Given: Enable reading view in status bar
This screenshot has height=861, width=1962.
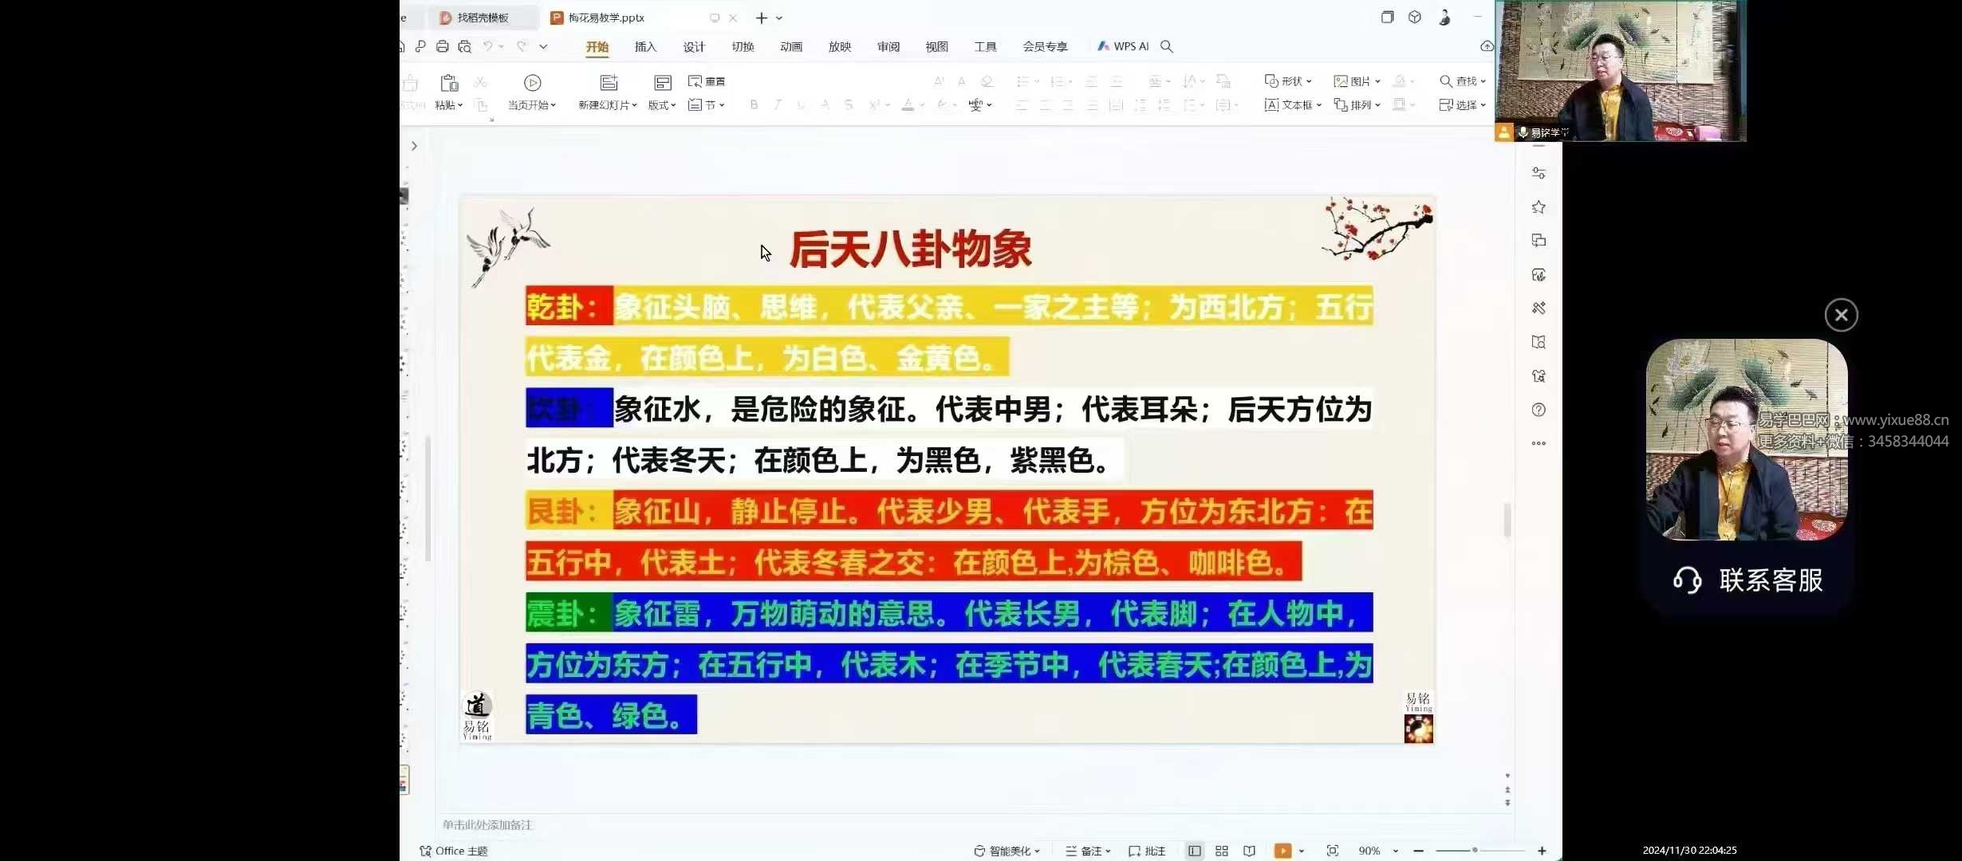Looking at the screenshot, I should point(1248,851).
